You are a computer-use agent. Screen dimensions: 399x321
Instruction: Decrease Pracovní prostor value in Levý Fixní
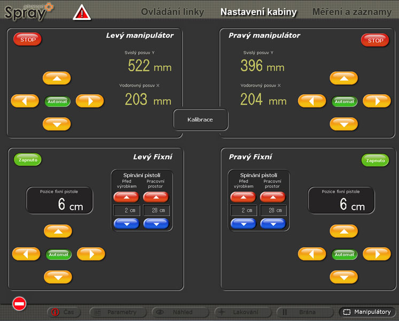[x=156, y=224]
